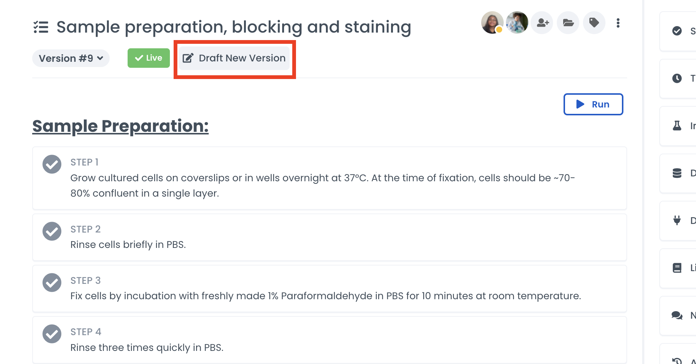Viewport: 696px width, 364px height.
Task: Click the plug icon in right sidebar
Action: tap(677, 220)
